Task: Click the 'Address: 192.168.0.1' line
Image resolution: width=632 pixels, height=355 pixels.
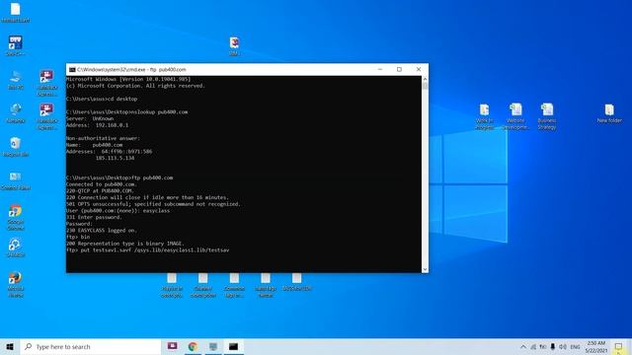Action: point(97,125)
